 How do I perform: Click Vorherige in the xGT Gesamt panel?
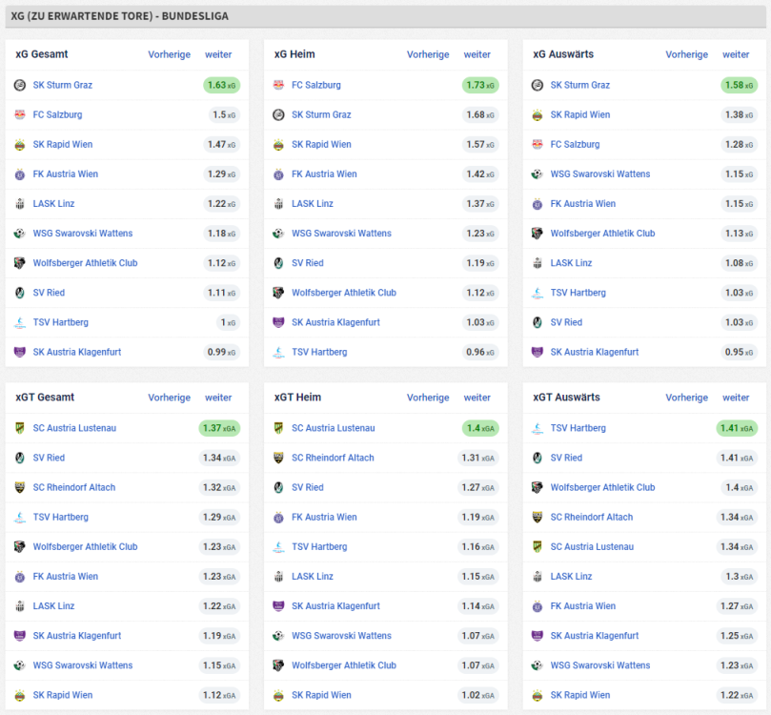[x=169, y=398]
